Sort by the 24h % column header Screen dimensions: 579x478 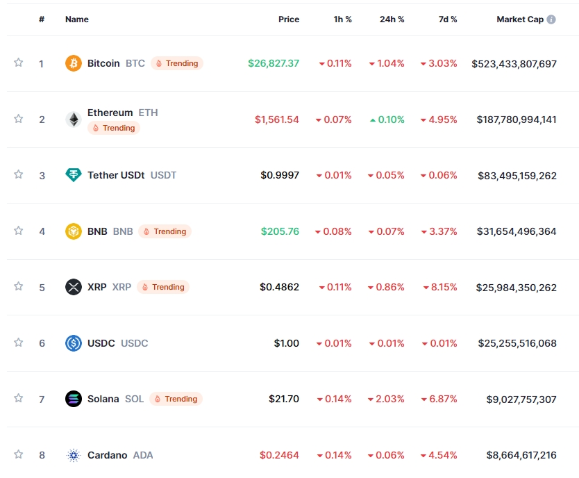[392, 19]
